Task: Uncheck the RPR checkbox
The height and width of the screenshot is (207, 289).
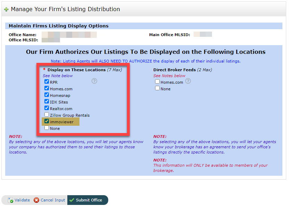Action: point(47,82)
